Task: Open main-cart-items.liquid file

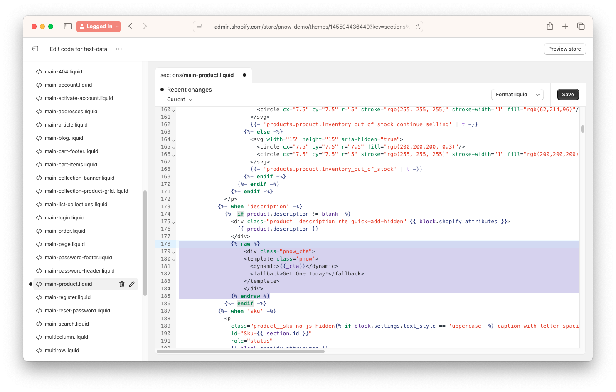Action: pyautogui.click(x=71, y=165)
